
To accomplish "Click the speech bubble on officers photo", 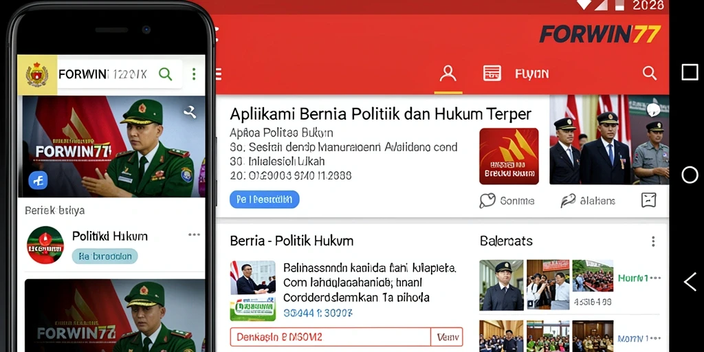I will [653, 109].
